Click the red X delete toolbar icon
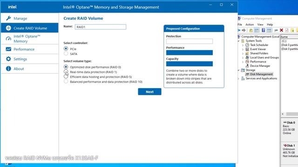 [x=281, y=30]
